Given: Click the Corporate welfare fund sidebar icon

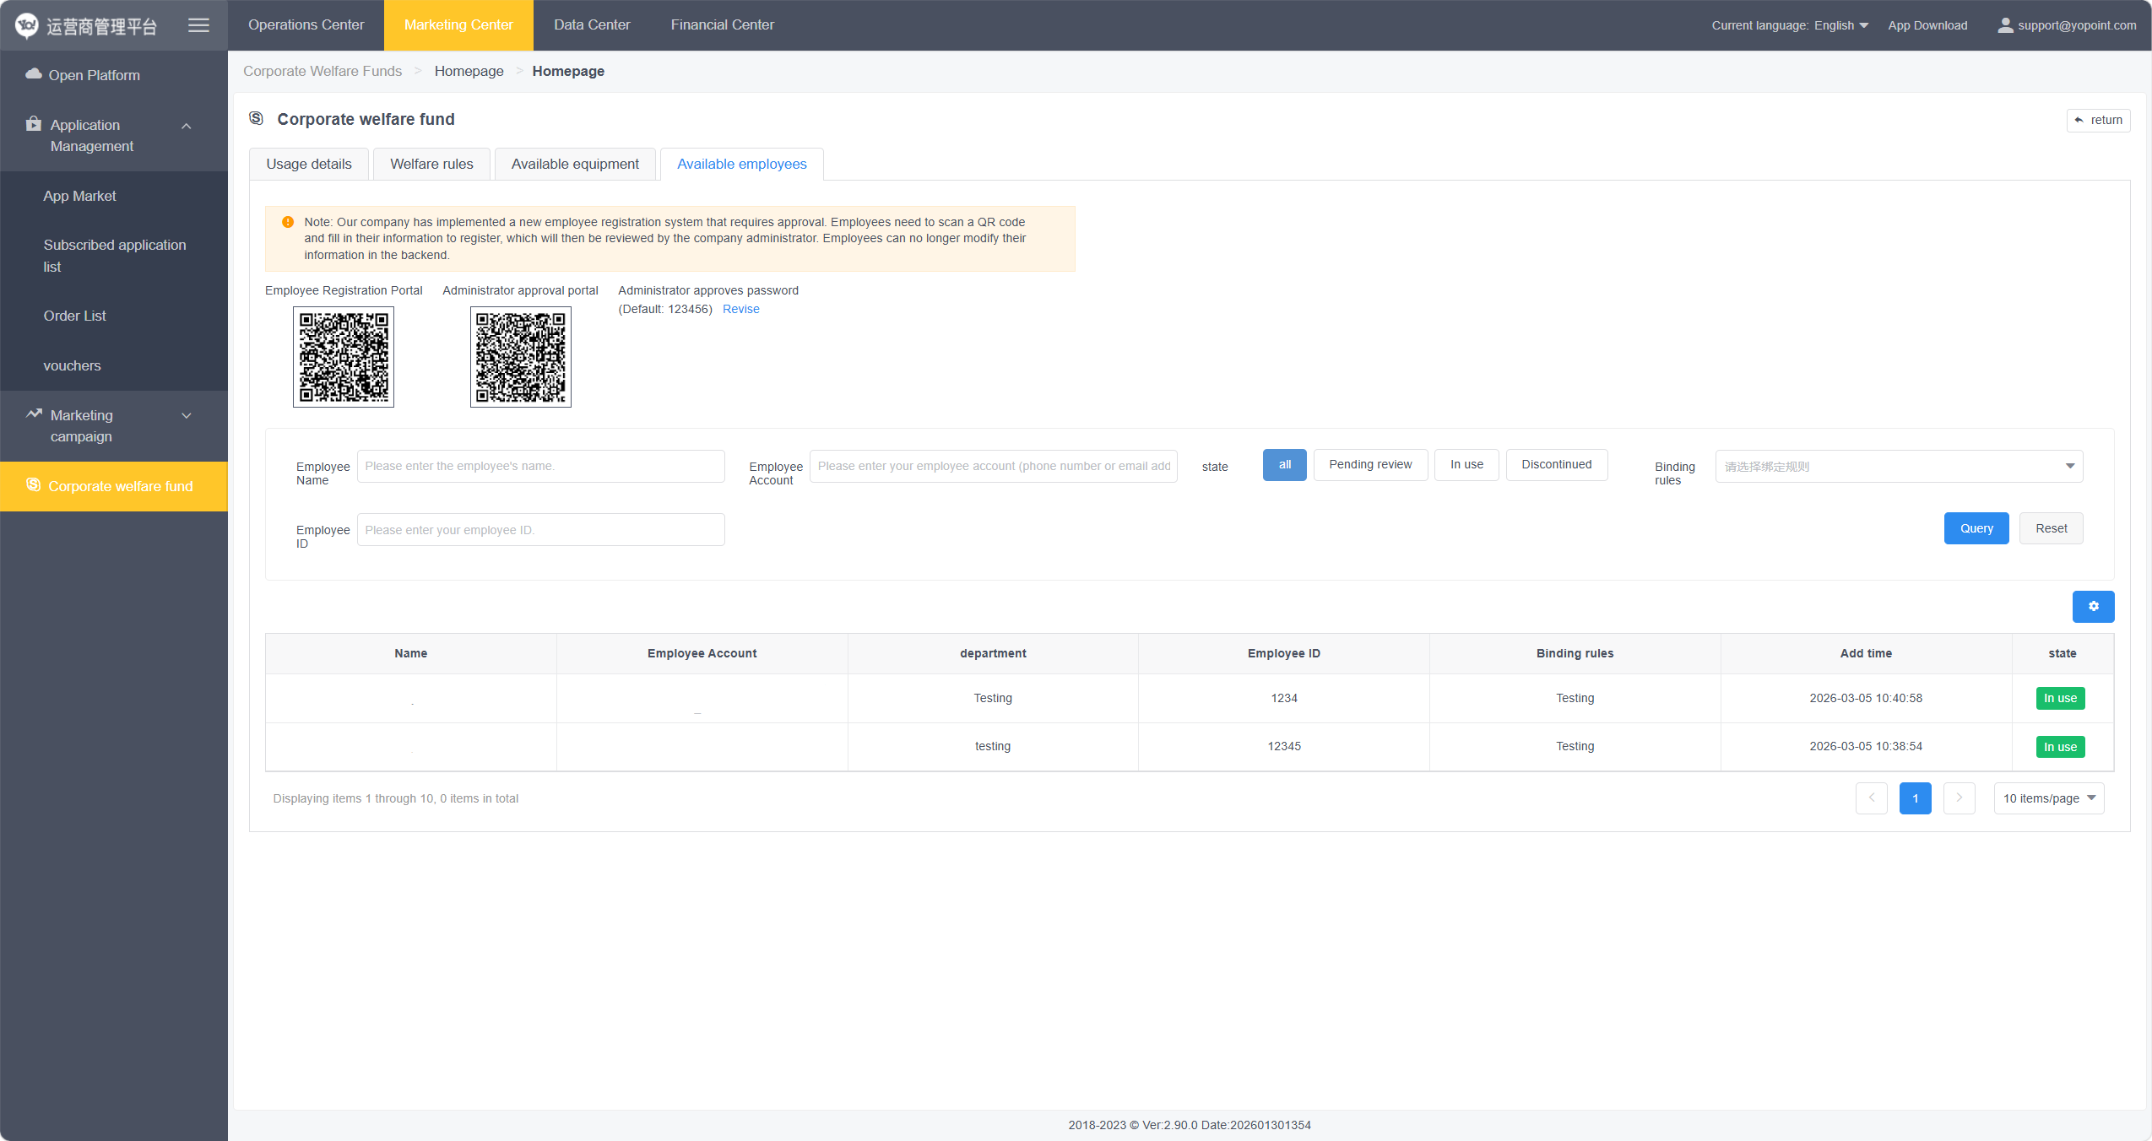Looking at the screenshot, I should (x=34, y=485).
